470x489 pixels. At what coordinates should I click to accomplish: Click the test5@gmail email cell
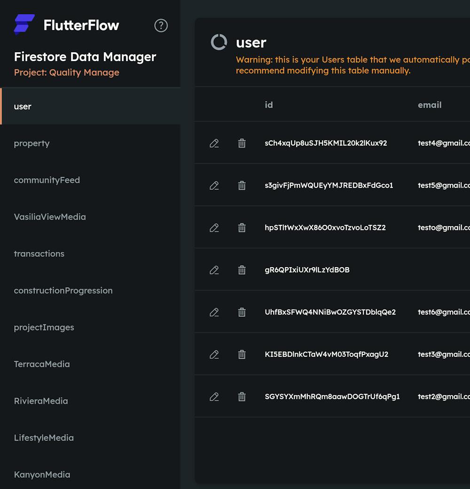[x=444, y=185]
